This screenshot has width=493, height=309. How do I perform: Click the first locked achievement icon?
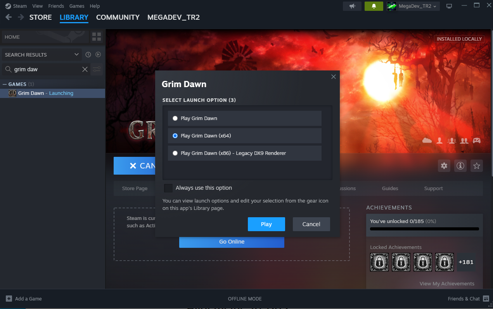tap(379, 262)
